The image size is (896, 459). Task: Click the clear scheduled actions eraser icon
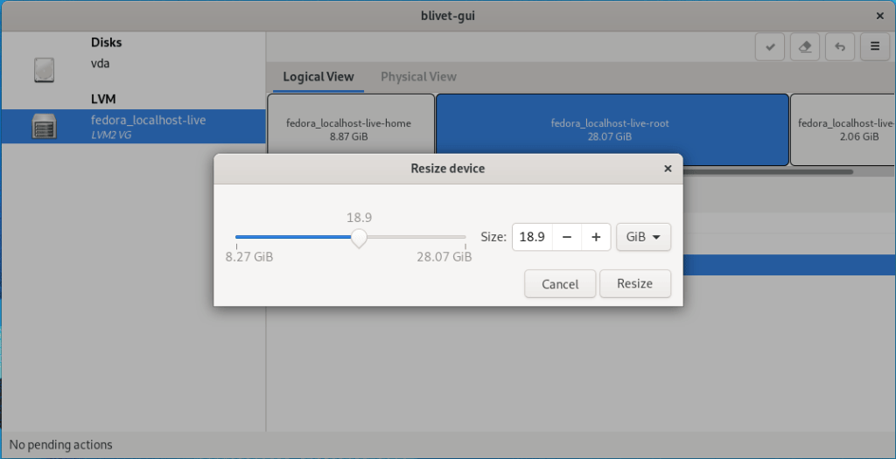point(805,48)
